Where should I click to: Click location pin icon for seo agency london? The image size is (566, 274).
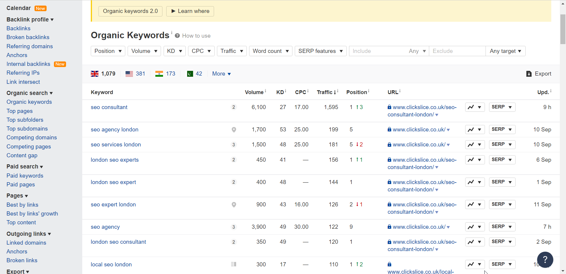click(x=234, y=130)
